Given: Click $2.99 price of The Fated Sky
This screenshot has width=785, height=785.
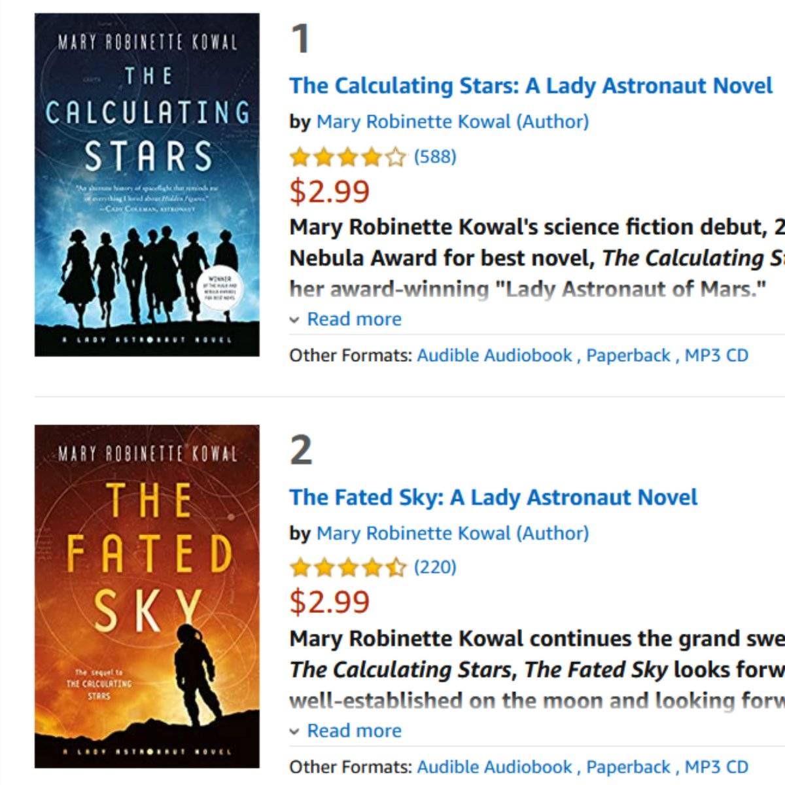Looking at the screenshot, I should pyautogui.click(x=330, y=602).
